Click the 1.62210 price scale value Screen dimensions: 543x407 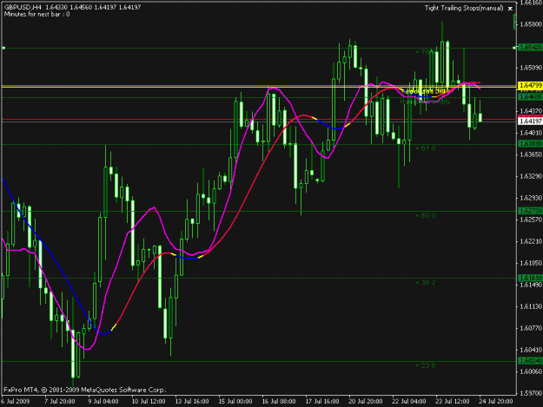pos(531,241)
